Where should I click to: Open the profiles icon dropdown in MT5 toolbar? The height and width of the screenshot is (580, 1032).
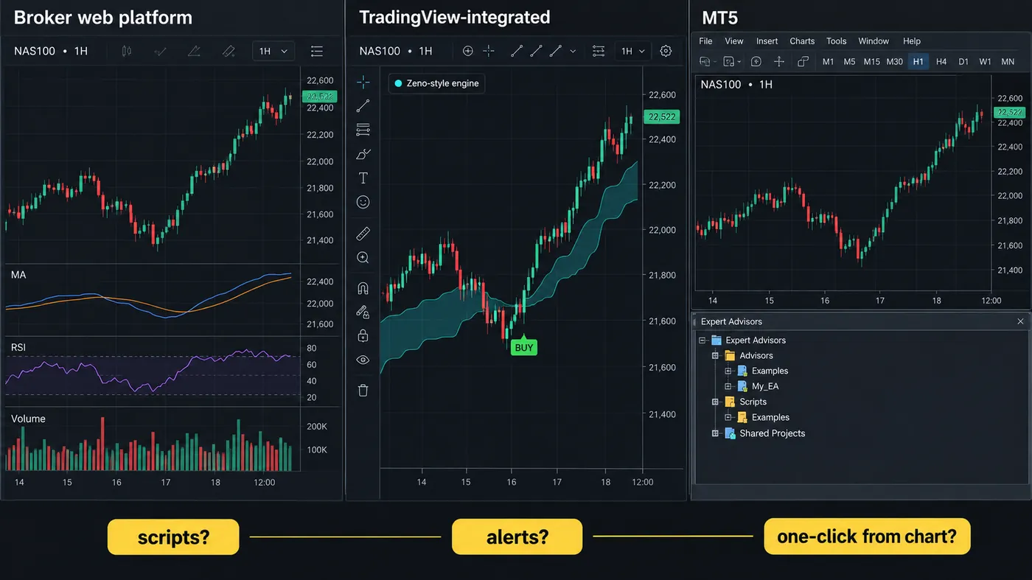pyautogui.click(x=731, y=62)
